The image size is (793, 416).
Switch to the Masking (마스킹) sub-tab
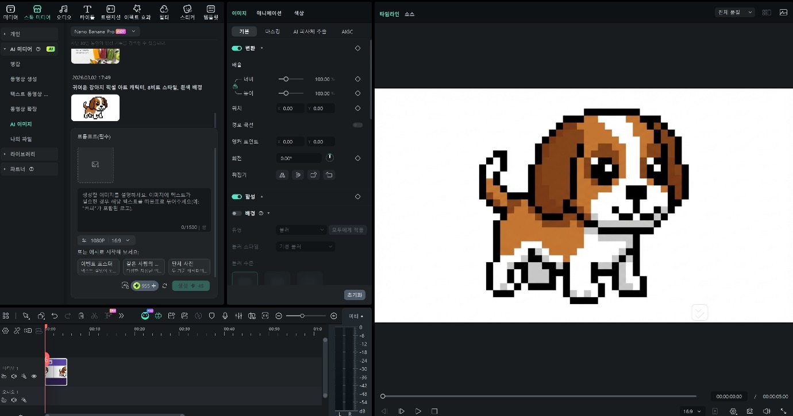[x=272, y=32]
